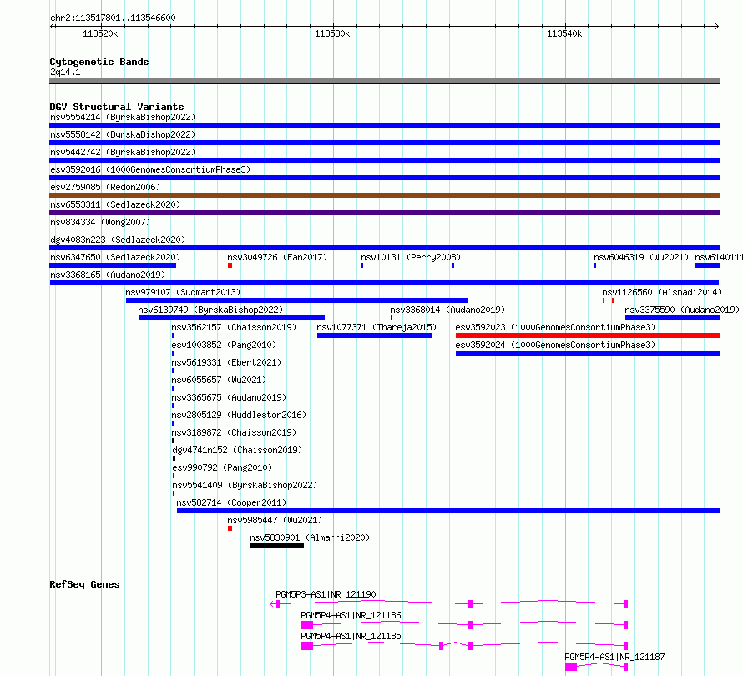The image size is (743, 676).
Task: Click black marker under nsv3189872 Chaisson2019
Action: [x=173, y=441]
